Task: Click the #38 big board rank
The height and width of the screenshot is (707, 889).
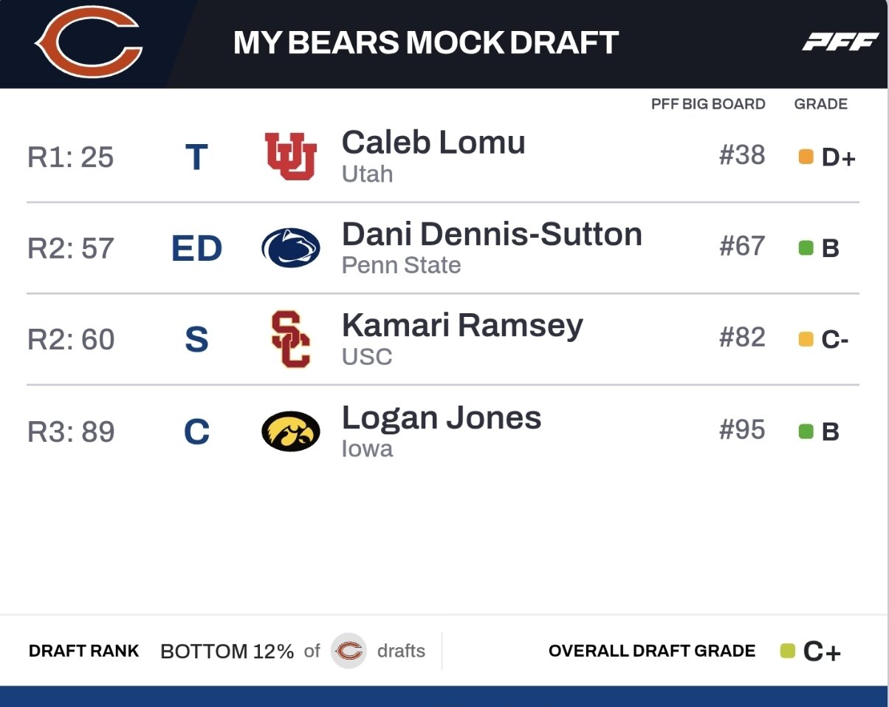Action: 742,155
